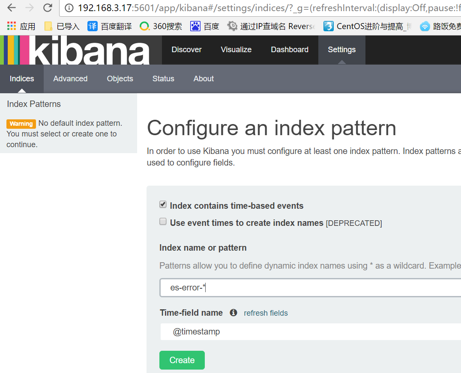Open the 360搜索 bookmark
This screenshot has height=373, width=461.
pyautogui.click(x=161, y=27)
